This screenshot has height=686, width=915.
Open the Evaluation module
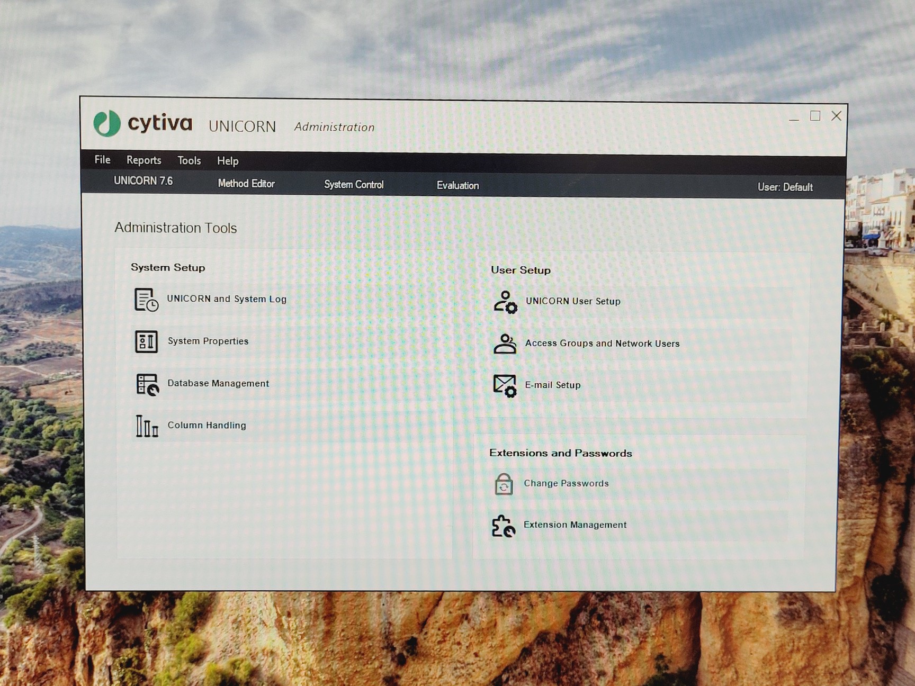tap(457, 186)
